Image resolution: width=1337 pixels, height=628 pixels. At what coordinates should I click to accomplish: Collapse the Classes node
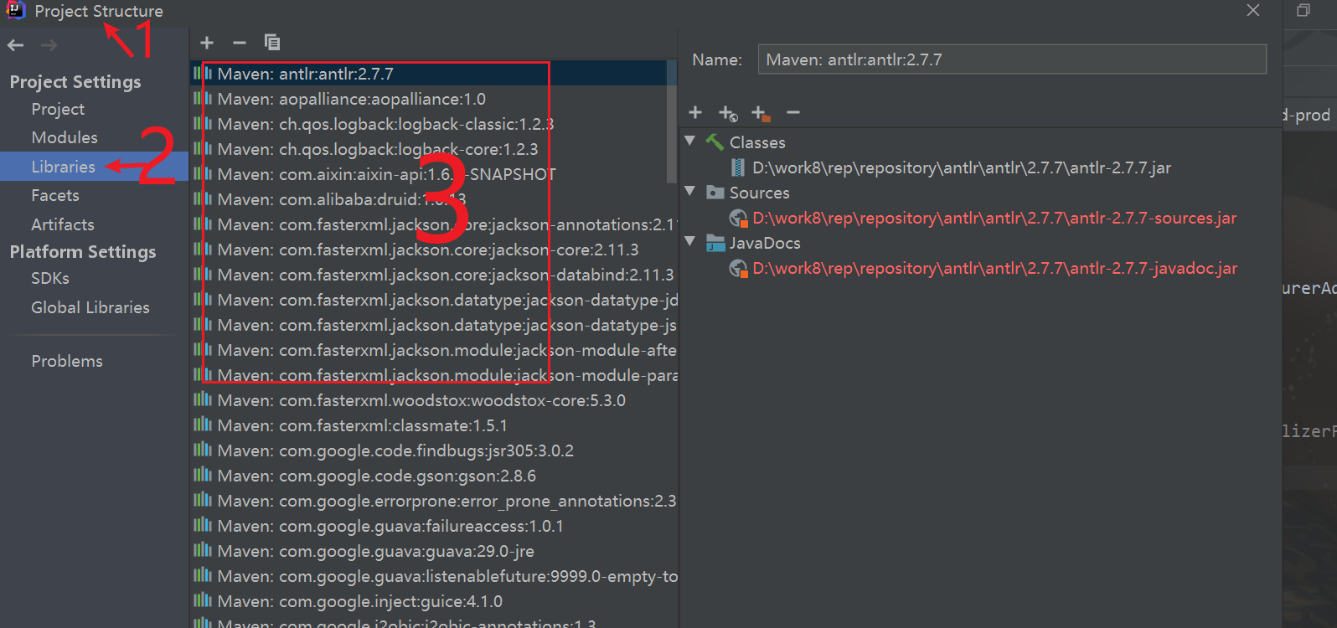690,142
